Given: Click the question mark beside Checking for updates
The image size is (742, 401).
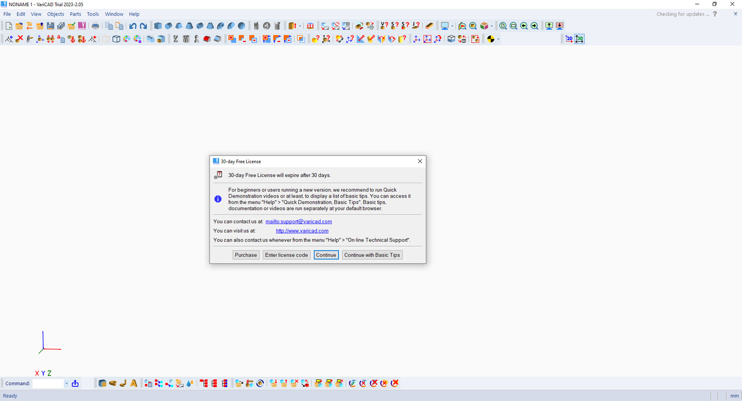Looking at the screenshot, I should tap(715, 14).
